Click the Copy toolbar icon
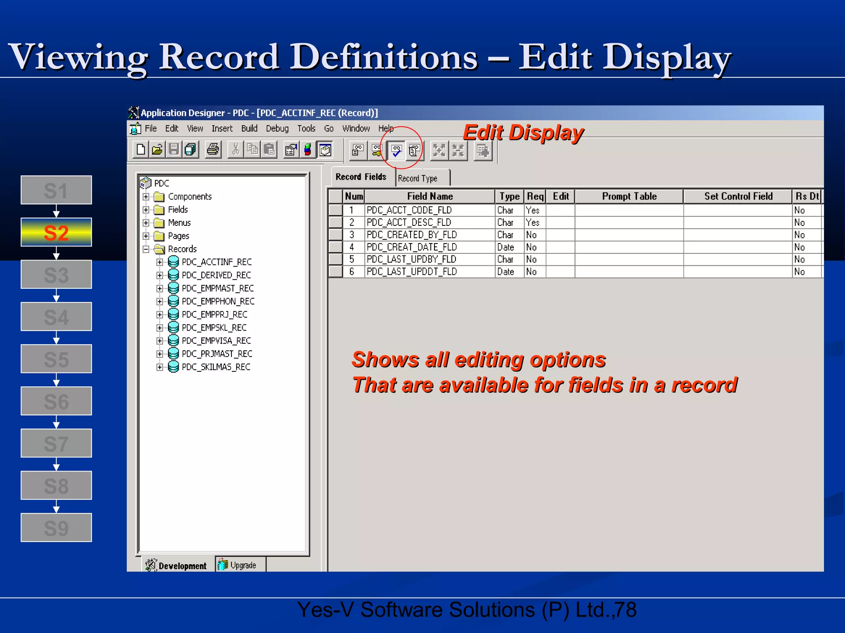Screen dimensions: 845x633 (252, 150)
